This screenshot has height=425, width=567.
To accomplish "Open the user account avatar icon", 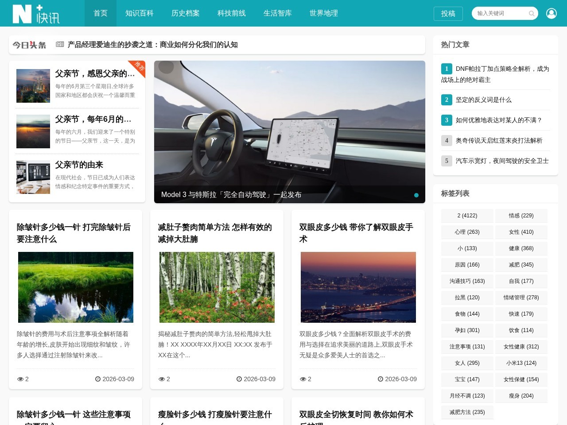I will 551,13.
